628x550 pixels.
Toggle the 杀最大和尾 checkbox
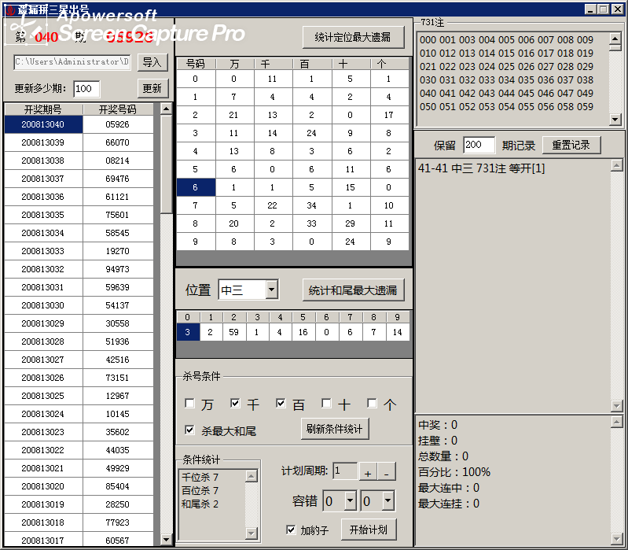189,430
